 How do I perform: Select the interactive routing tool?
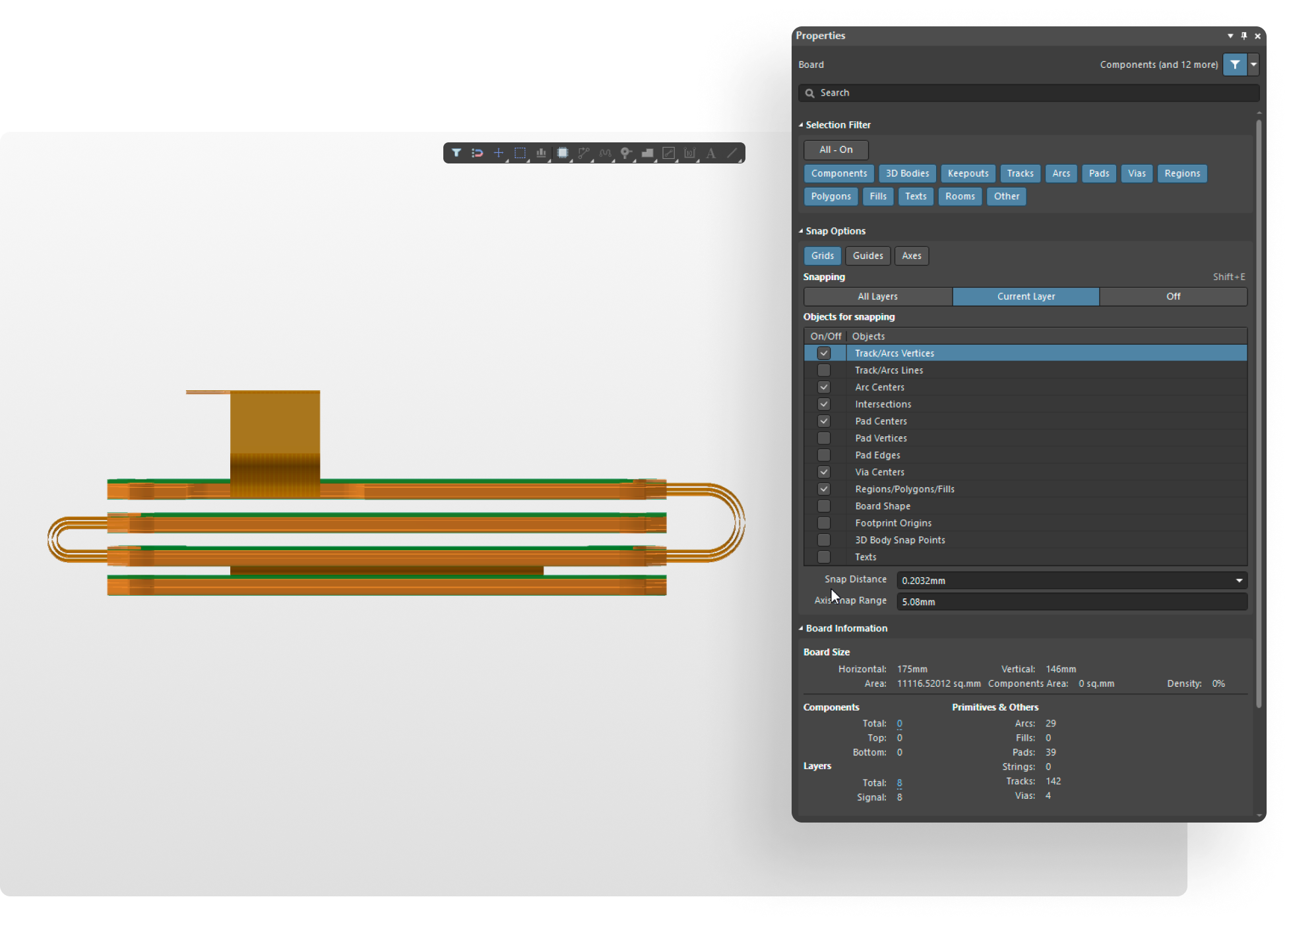point(583,153)
